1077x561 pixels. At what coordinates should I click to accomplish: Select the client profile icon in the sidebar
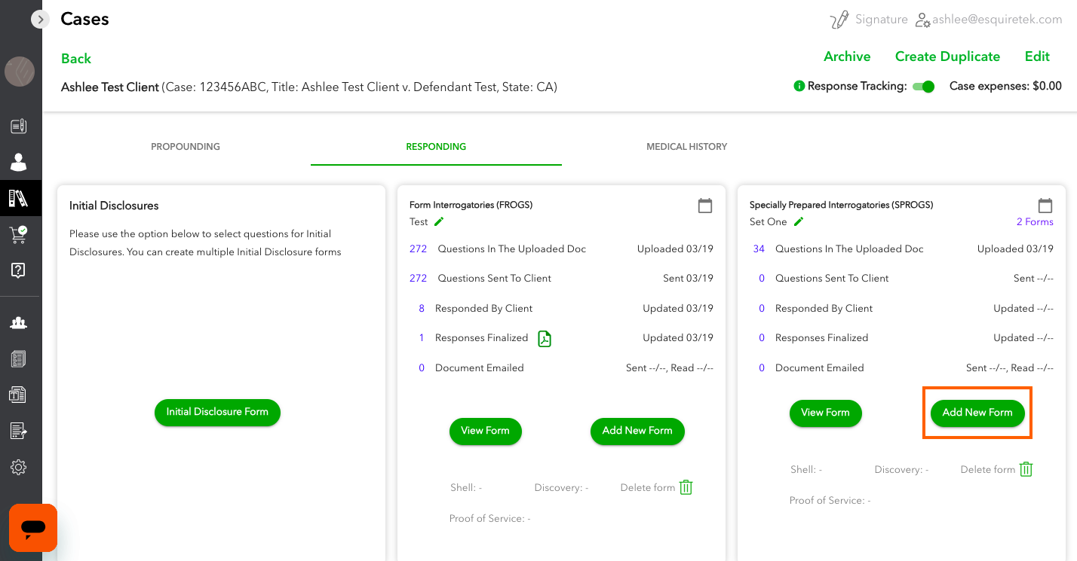coord(20,160)
